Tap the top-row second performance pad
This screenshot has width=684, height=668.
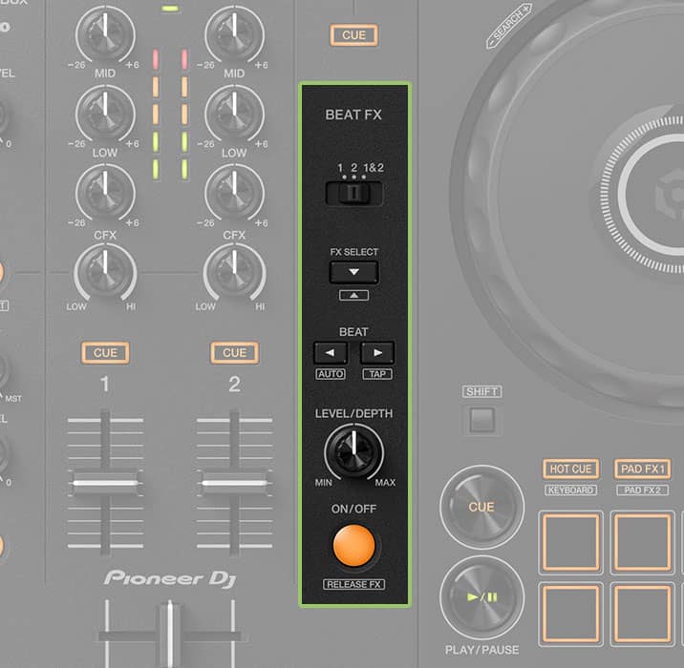click(x=643, y=542)
